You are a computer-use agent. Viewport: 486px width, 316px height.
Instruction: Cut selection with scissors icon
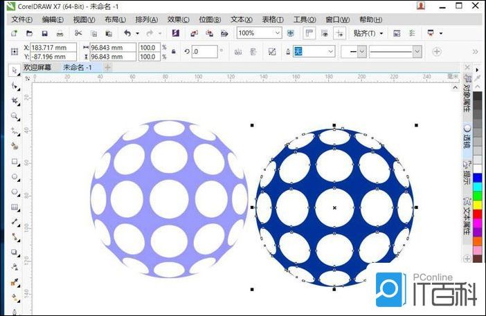(78, 33)
